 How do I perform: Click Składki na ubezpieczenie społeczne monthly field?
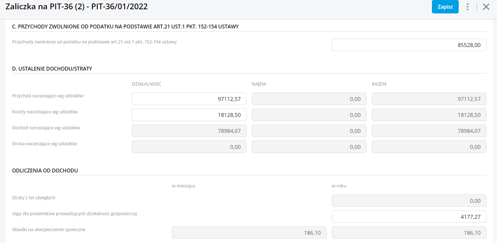pos(249,233)
